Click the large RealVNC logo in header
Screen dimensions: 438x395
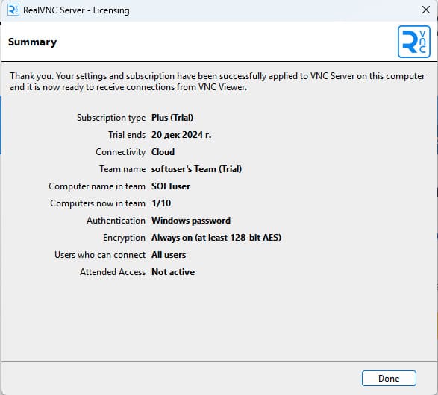coord(413,42)
